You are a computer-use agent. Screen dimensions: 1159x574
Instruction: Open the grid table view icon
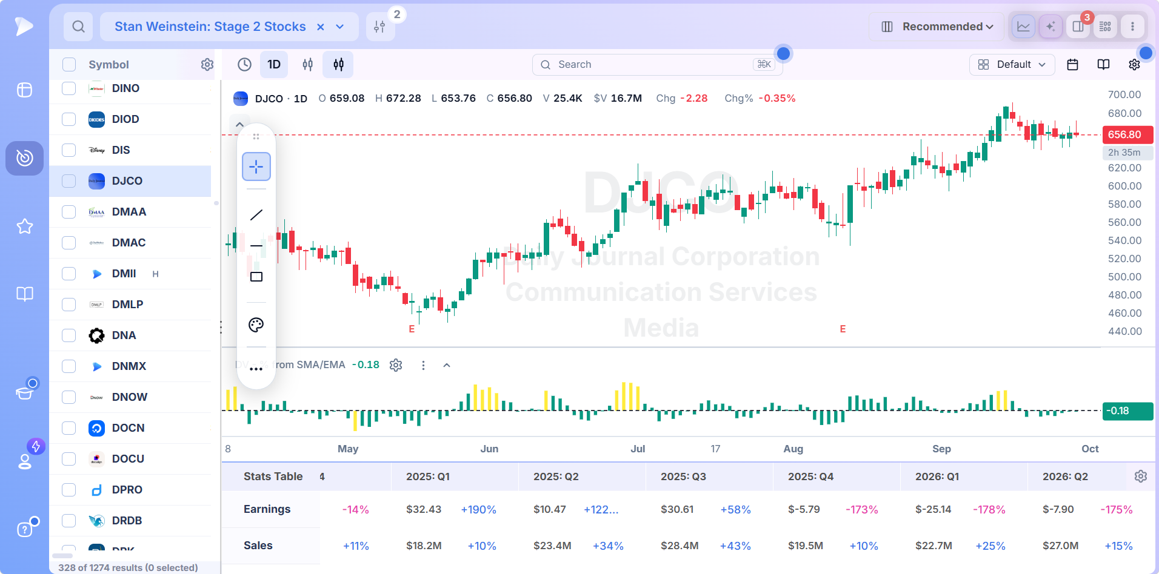(1105, 27)
